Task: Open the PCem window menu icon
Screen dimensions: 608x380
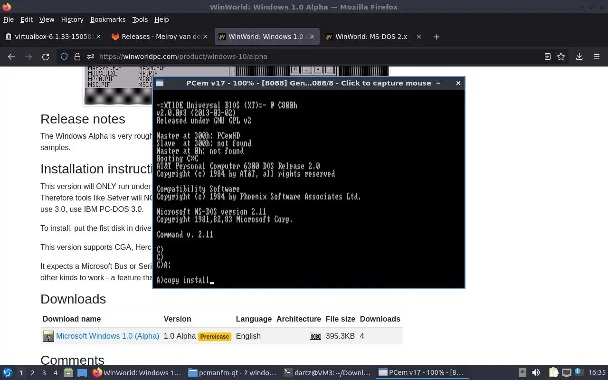Action: tap(160, 83)
